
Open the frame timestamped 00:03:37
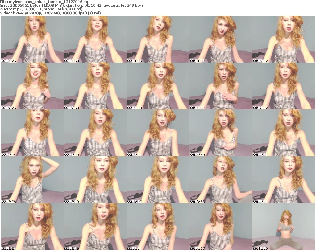[221, 86]
